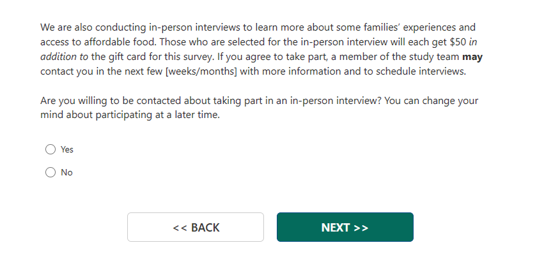Click the bold word "may"
This screenshot has width=544, height=266.
(x=472, y=57)
